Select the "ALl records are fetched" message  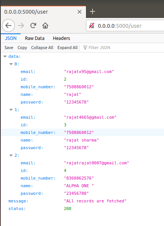coord(95,201)
